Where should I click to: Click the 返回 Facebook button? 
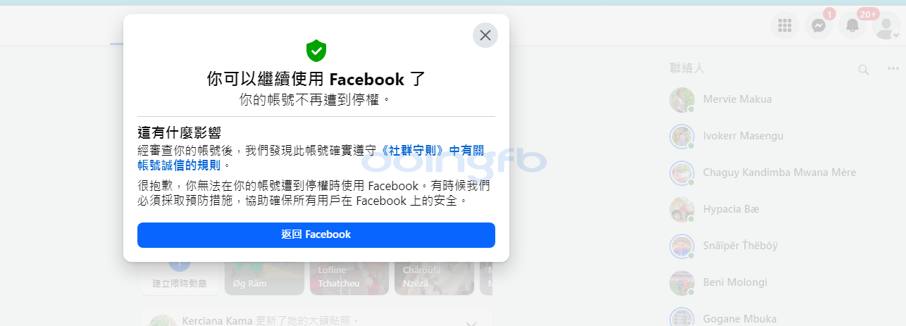click(x=316, y=234)
